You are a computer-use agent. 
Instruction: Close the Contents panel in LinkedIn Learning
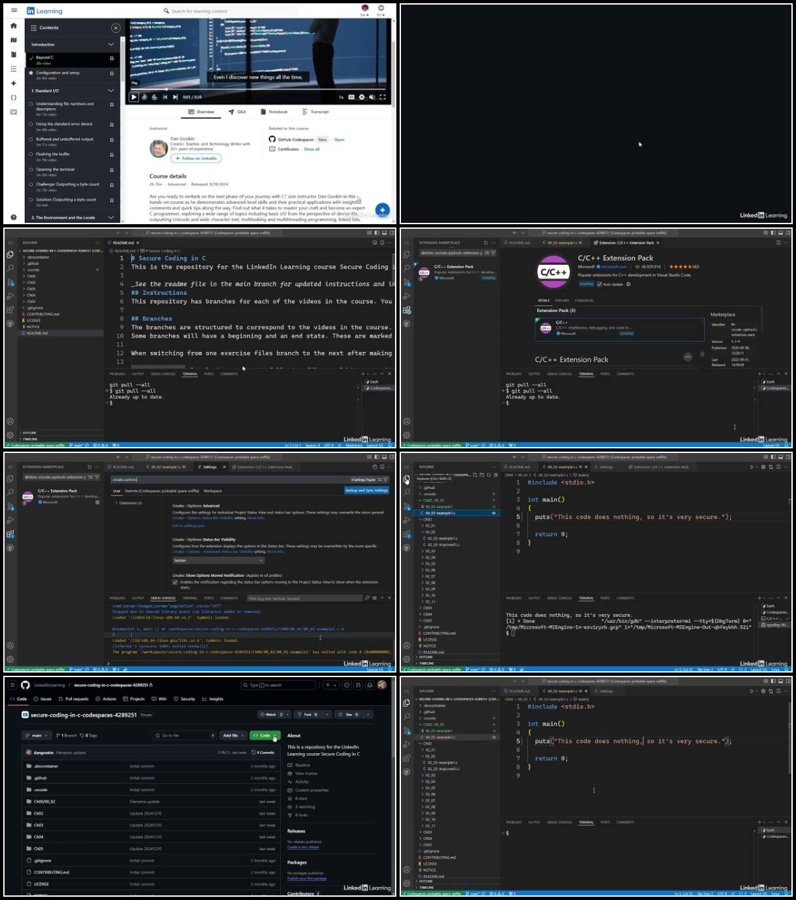(116, 28)
